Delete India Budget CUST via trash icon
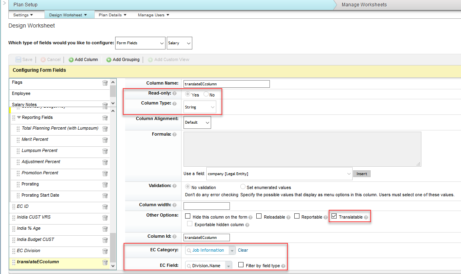The image size is (461, 274). coord(105,240)
